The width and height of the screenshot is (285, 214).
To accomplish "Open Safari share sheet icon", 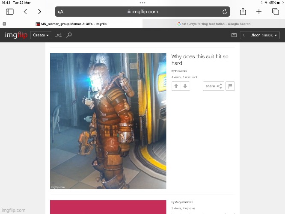I will coord(243,12).
